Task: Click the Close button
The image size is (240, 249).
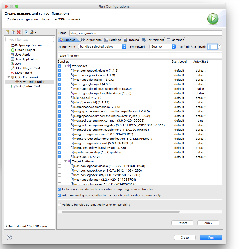Action: click(185, 238)
